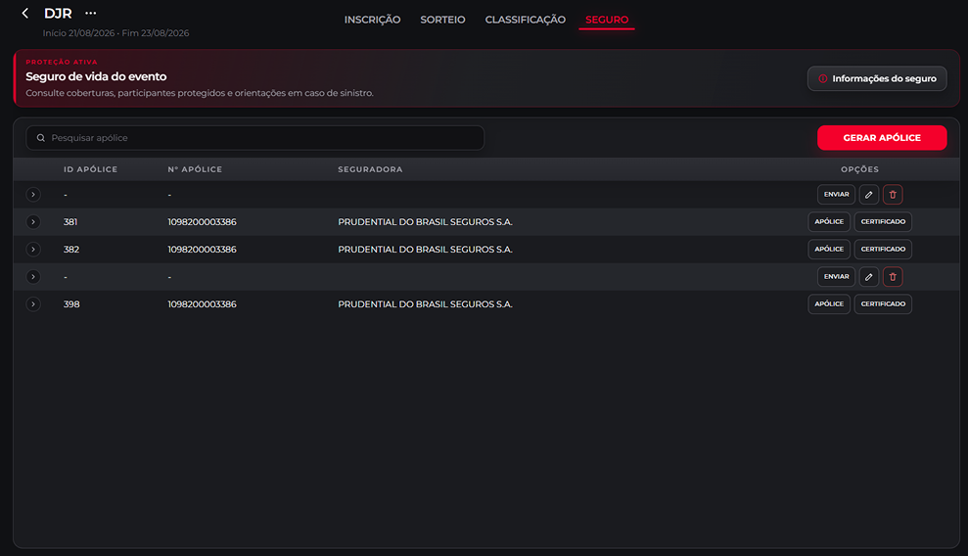Click policy number 1098200003386 in row 382
The height and width of the screenshot is (556, 968).
202,250
